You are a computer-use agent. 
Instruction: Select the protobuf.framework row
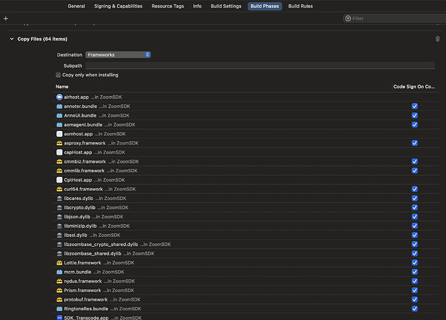[246, 299]
